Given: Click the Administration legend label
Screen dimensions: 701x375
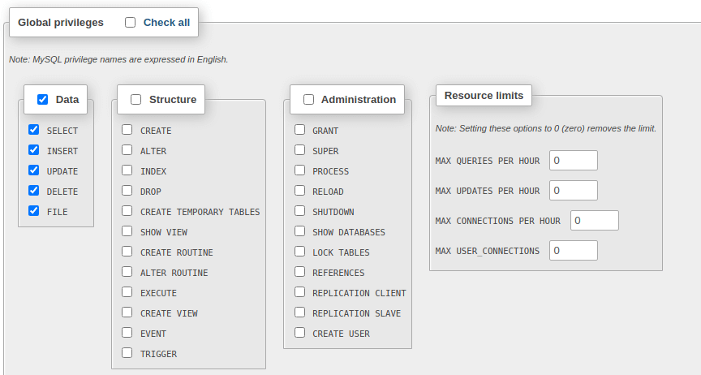Looking at the screenshot, I should pos(359,99).
